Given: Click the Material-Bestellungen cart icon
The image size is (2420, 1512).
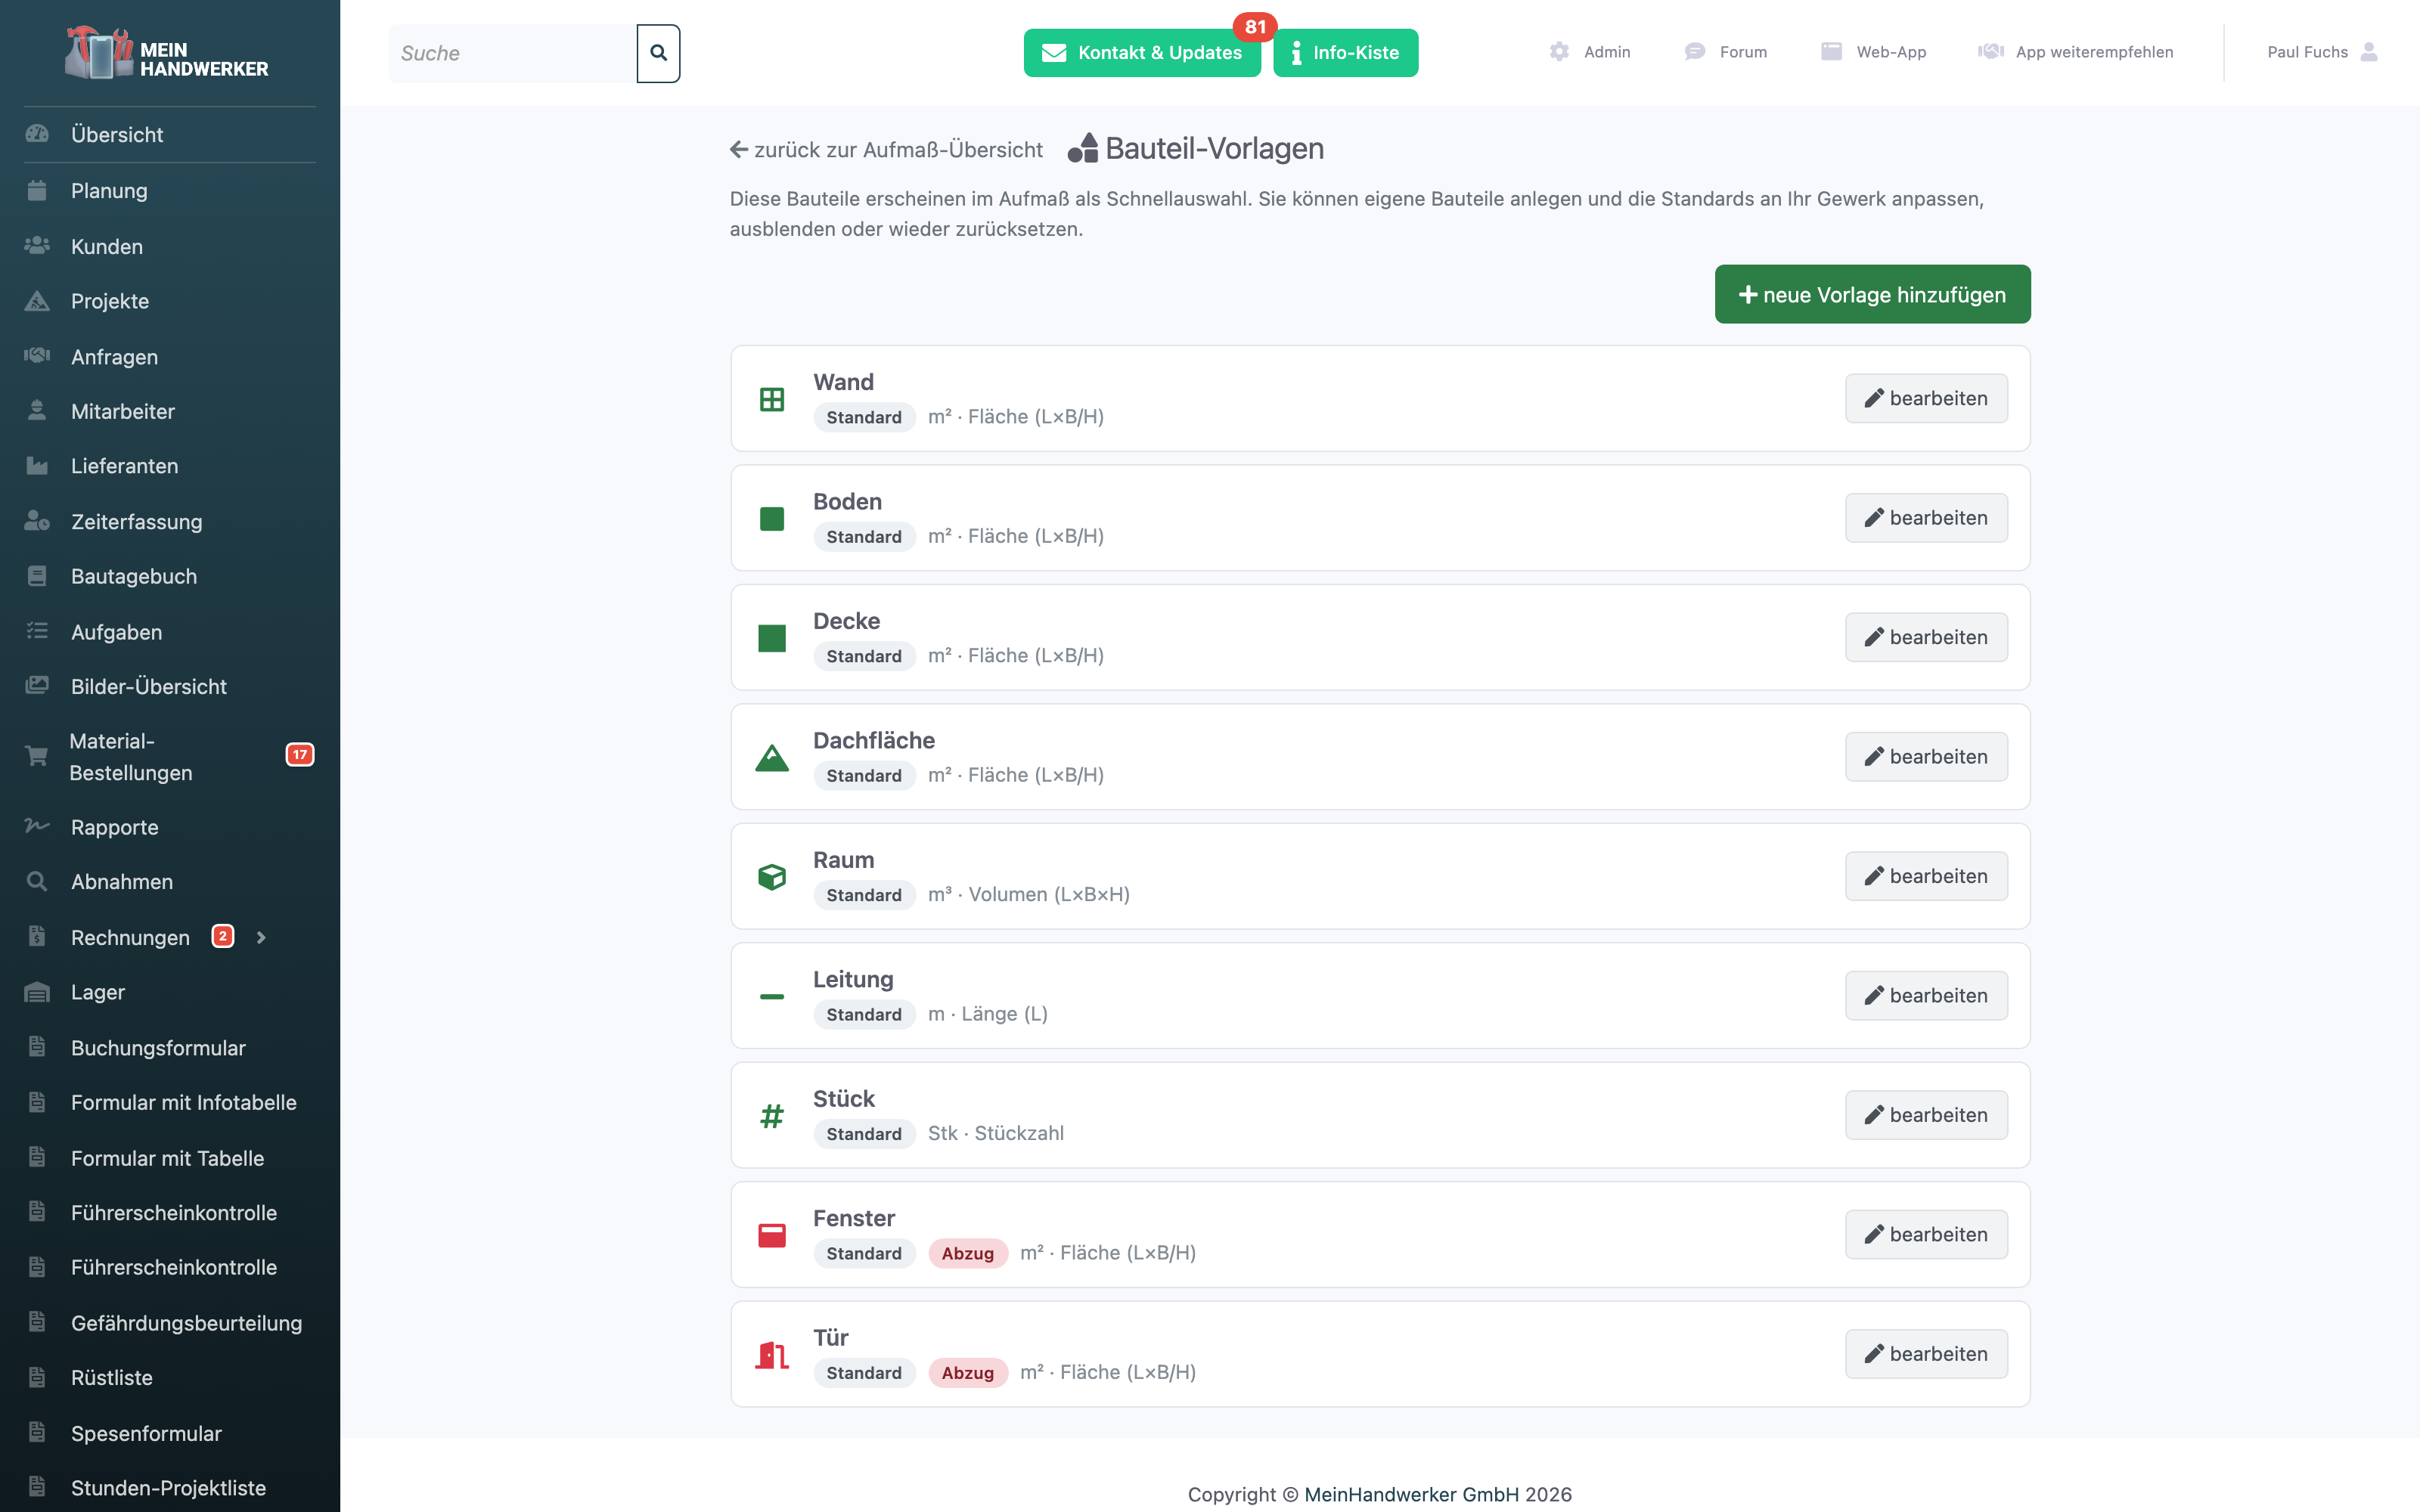Looking at the screenshot, I should pos(37,756).
